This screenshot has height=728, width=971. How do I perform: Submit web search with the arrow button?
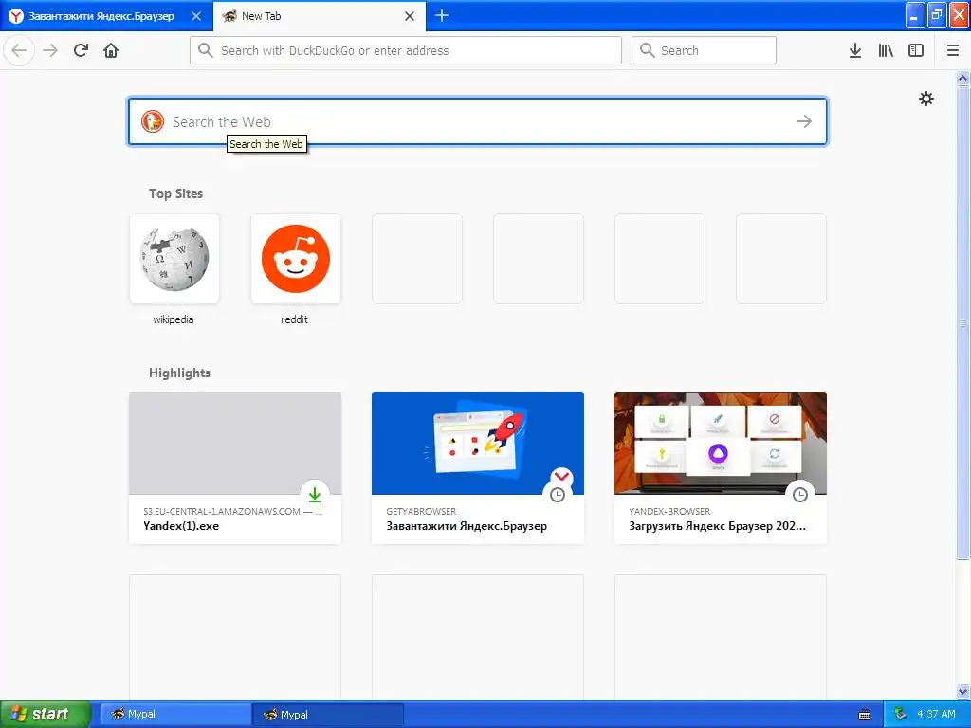click(804, 121)
